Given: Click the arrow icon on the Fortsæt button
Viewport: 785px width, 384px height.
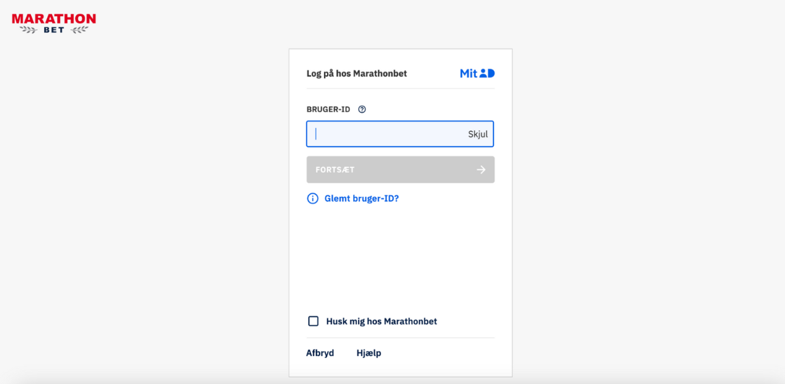Looking at the screenshot, I should pyautogui.click(x=481, y=170).
